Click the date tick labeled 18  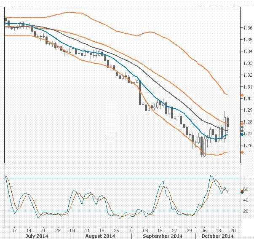coord(102,231)
